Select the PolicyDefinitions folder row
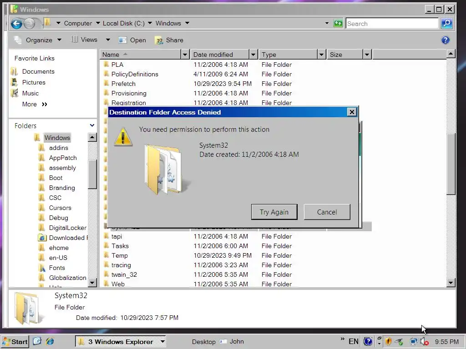466x349 pixels. (x=235, y=74)
